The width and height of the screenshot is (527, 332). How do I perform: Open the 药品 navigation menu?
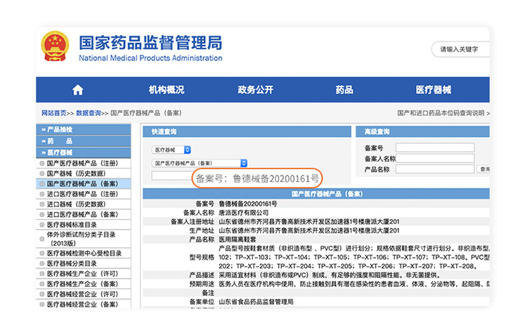344,90
